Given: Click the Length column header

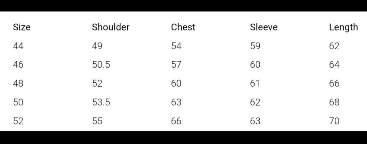Looking at the screenshot, I should (x=343, y=28).
